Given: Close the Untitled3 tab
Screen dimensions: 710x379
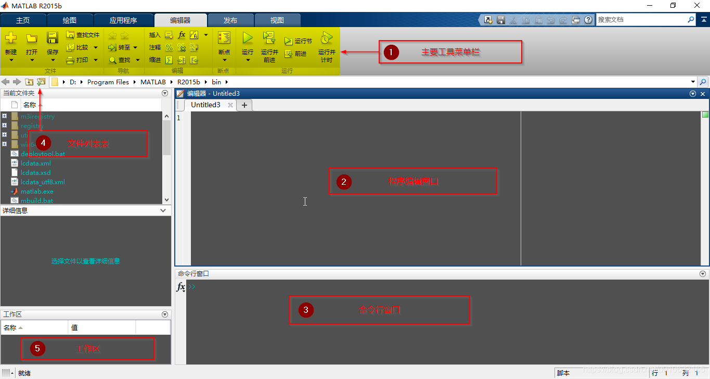Looking at the screenshot, I should 230,105.
